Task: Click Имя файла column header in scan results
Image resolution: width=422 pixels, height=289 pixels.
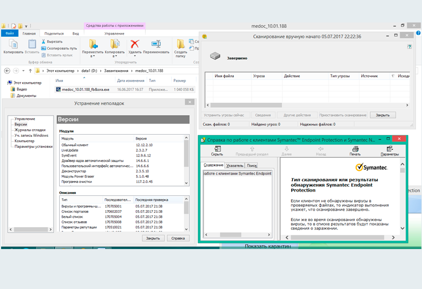Action: point(224,76)
